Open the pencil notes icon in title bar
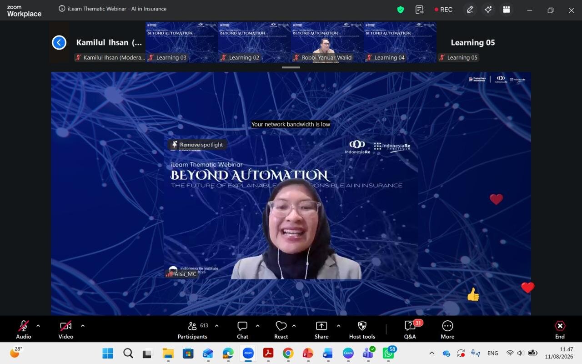The width and height of the screenshot is (582, 364). (470, 10)
